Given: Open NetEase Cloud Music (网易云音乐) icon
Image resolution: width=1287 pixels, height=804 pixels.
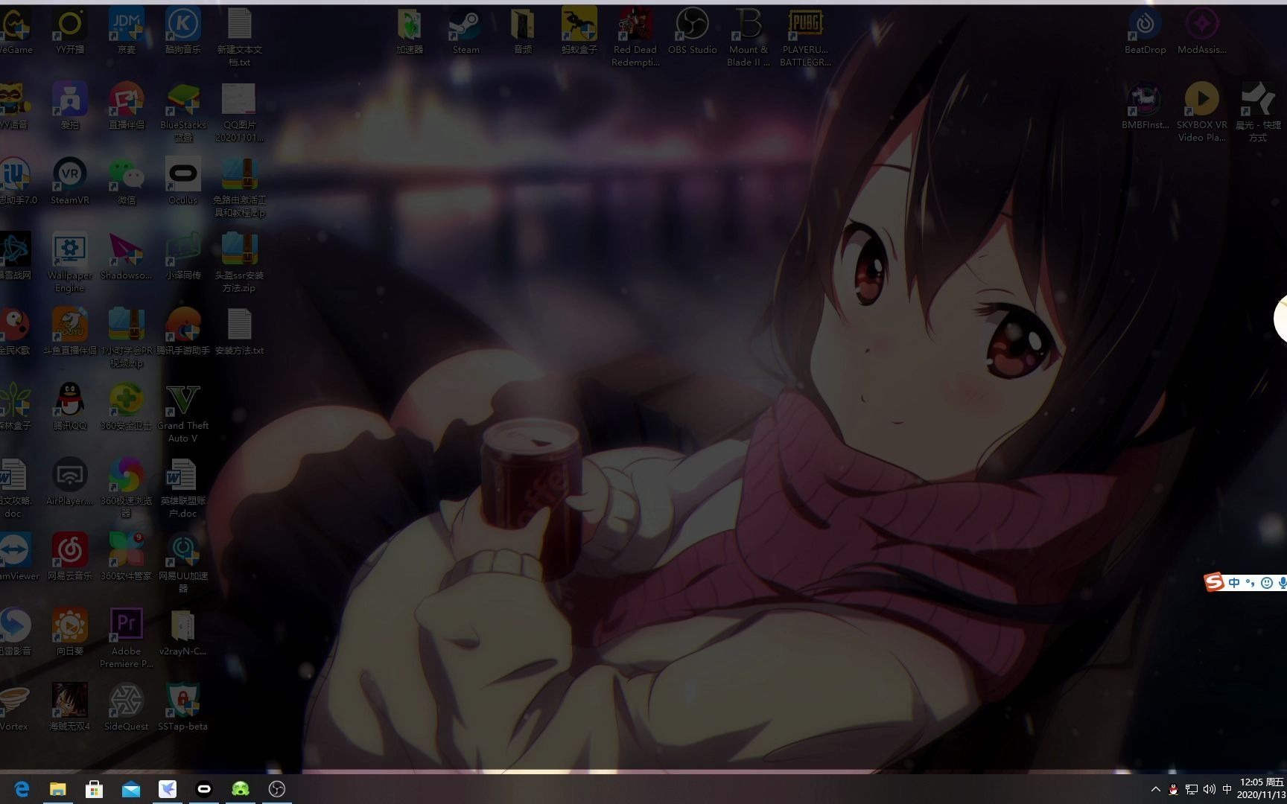Looking at the screenshot, I should [x=70, y=558].
